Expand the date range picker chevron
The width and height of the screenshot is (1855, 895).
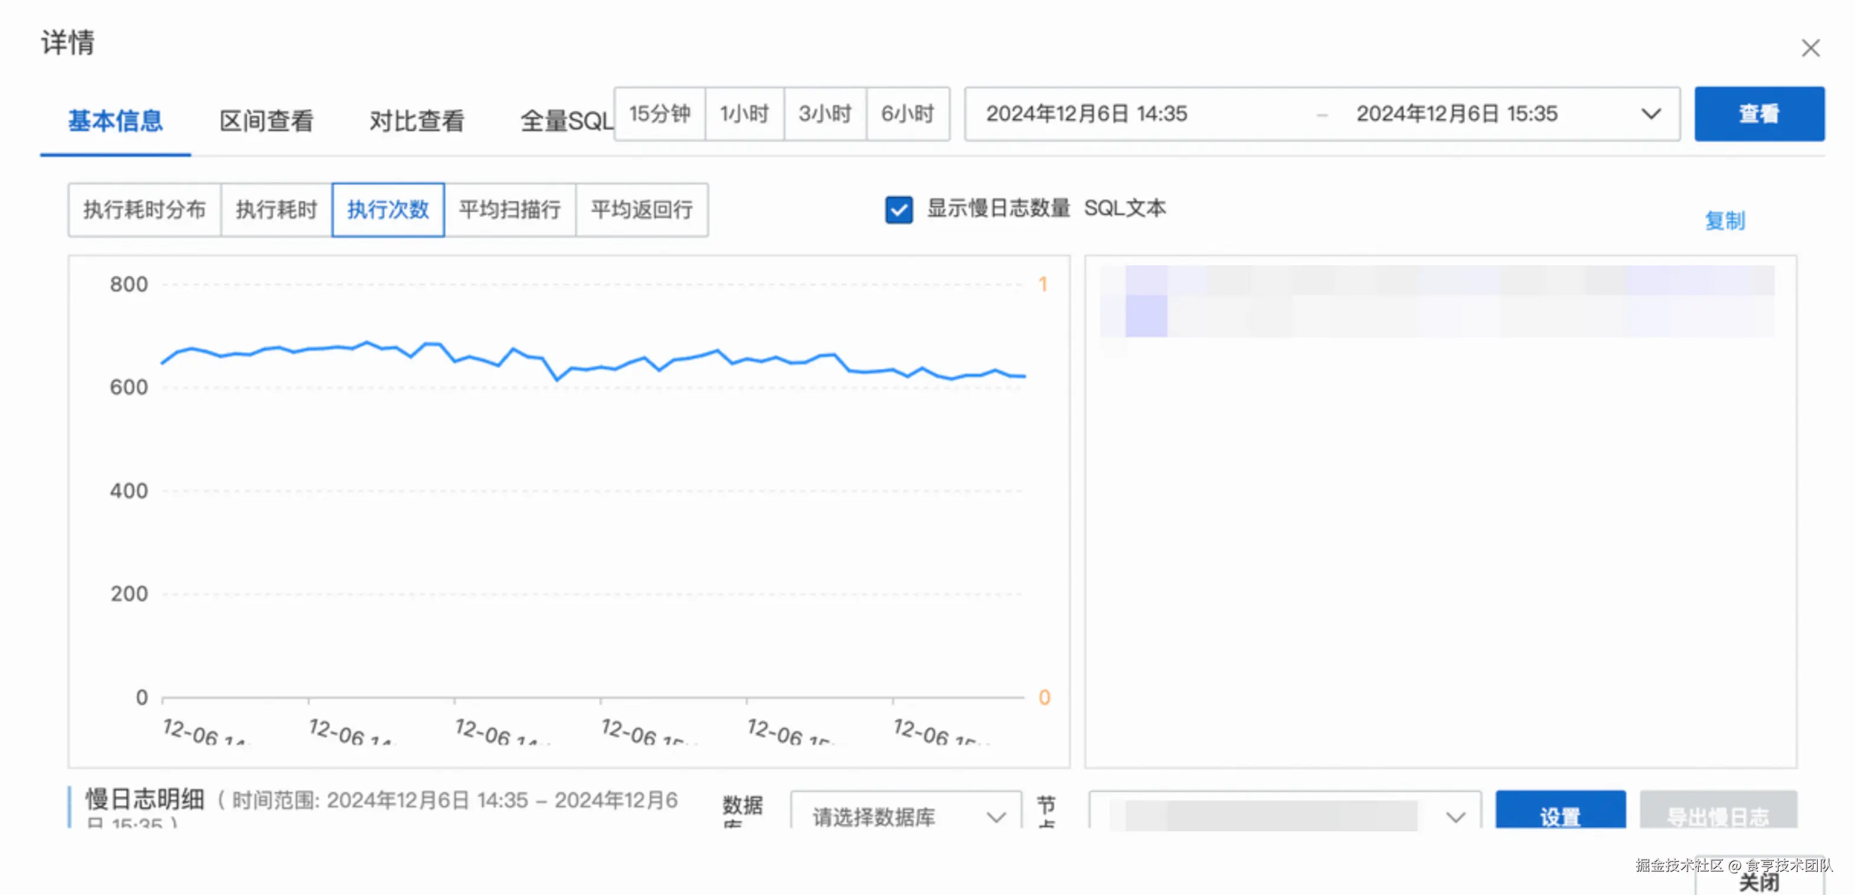tap(1650, 114)
